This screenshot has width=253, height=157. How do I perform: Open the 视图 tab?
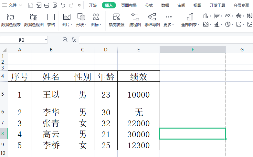click(197, 5)
